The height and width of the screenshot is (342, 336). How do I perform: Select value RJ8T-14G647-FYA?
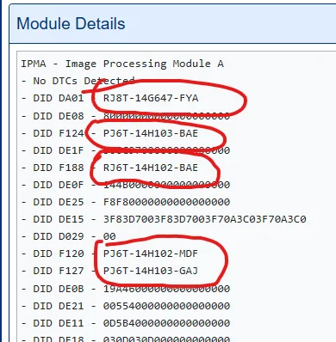pyautogui.click(x=151, y=98)
